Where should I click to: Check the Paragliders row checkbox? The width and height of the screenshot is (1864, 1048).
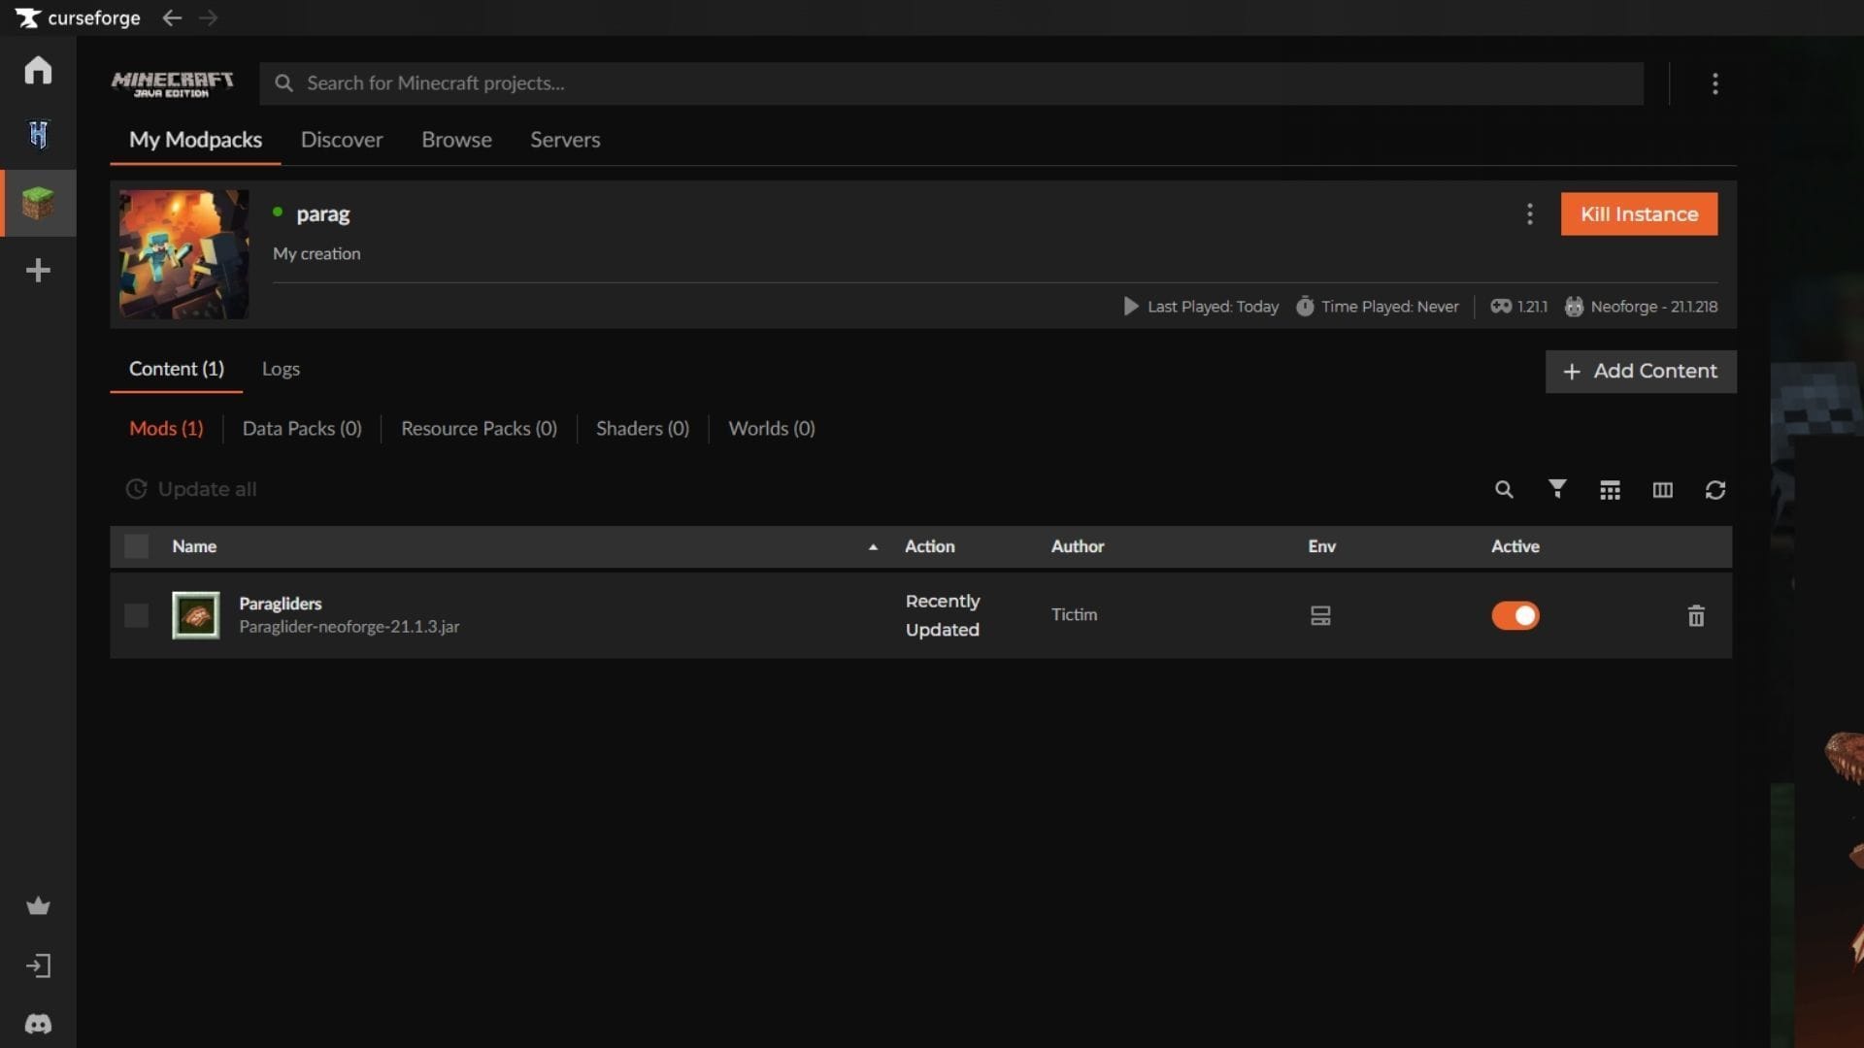pyautogui.click(x=137, y=616)
